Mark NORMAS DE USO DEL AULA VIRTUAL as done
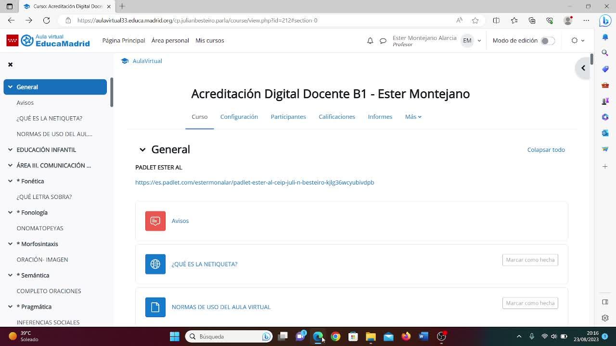Image resolution: width=616 pixels, height=346 pixels. [x=530, y=303]
